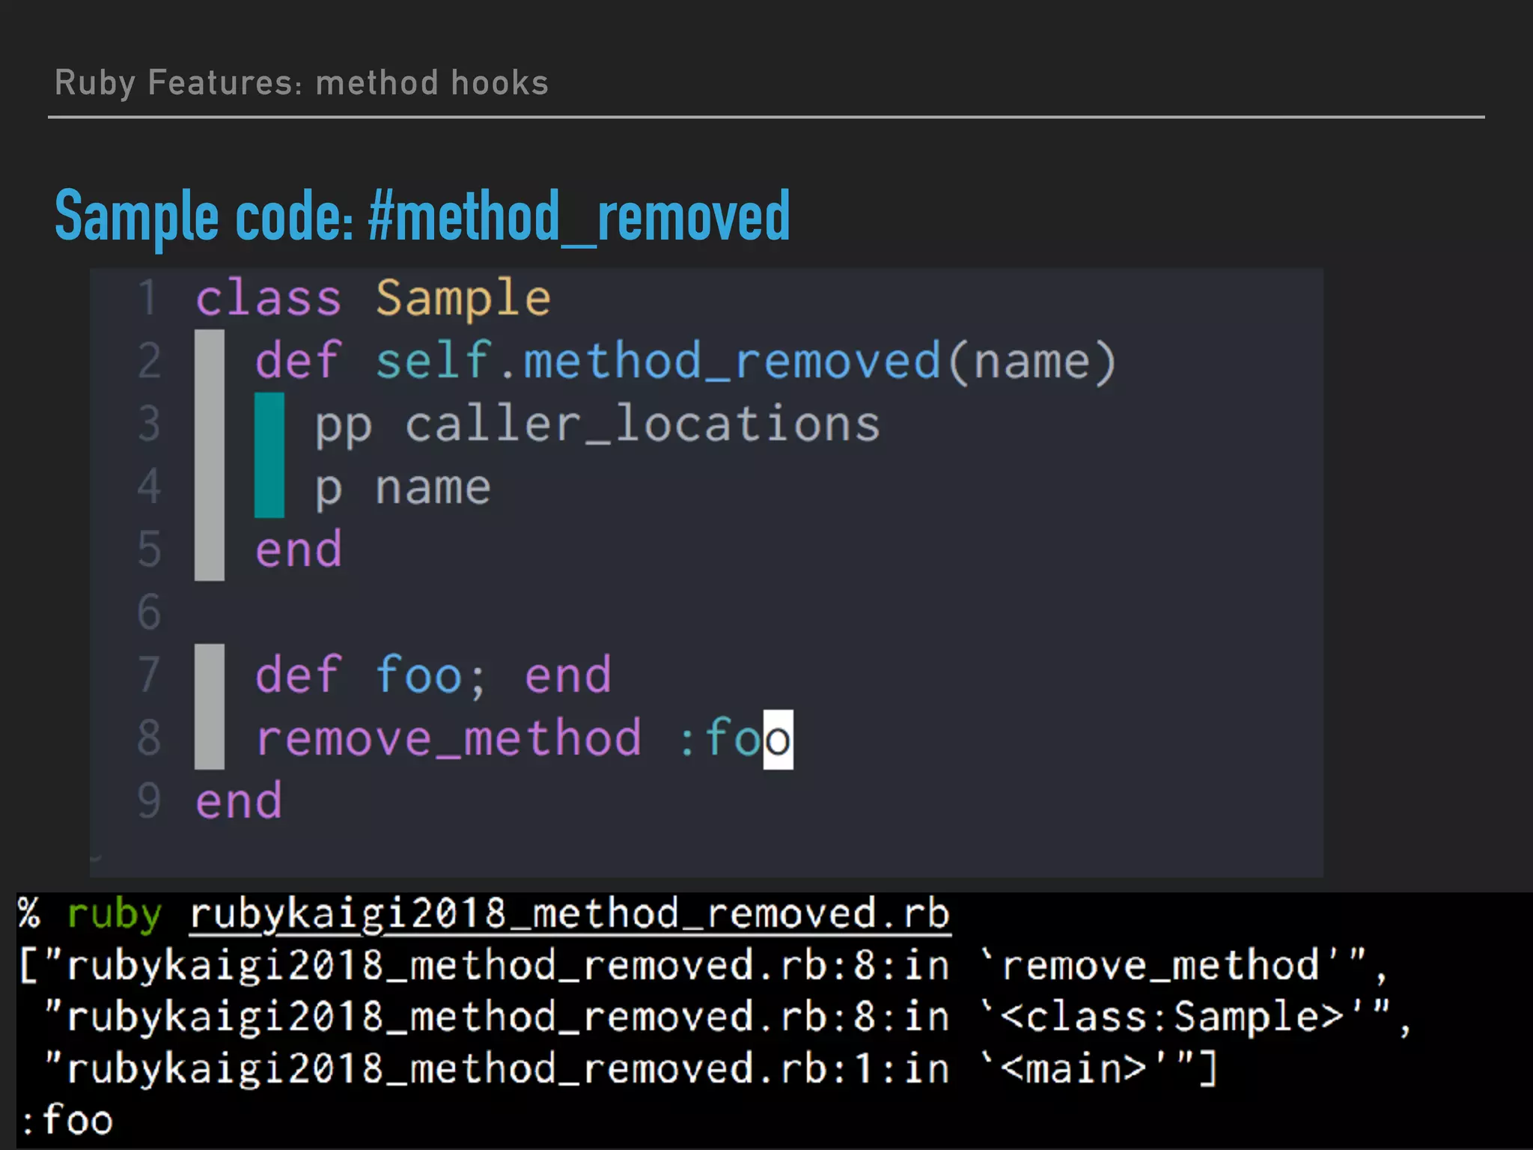
Task: Click 'def foo; end' on line 7
Action: [433, 675]
